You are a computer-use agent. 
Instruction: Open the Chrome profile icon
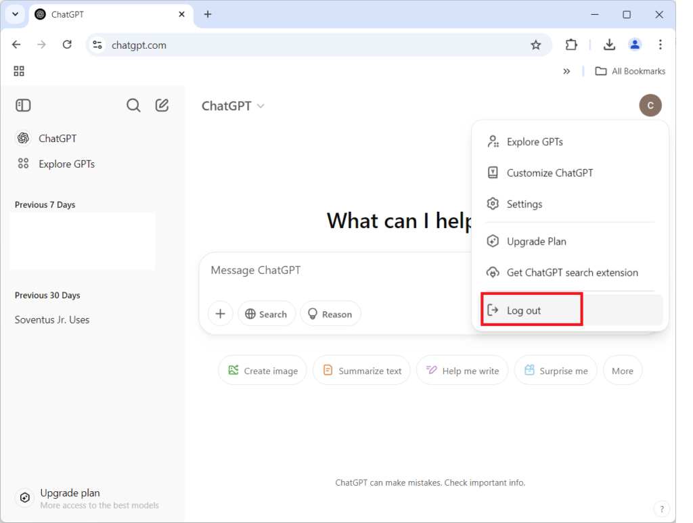[x=635, y=45]
